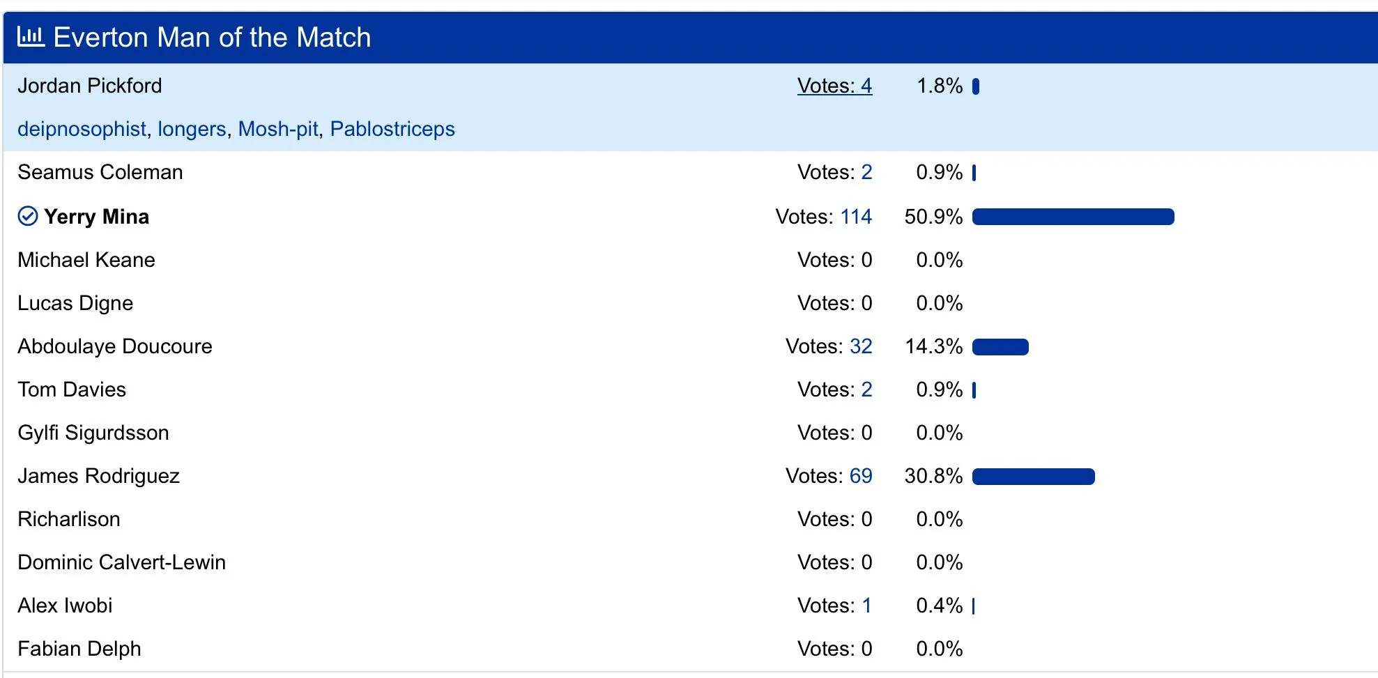This screenshot has height=678, width=1378.
Task: Expand James Rodriguez's 69 votes list
Action: [861, 476]
